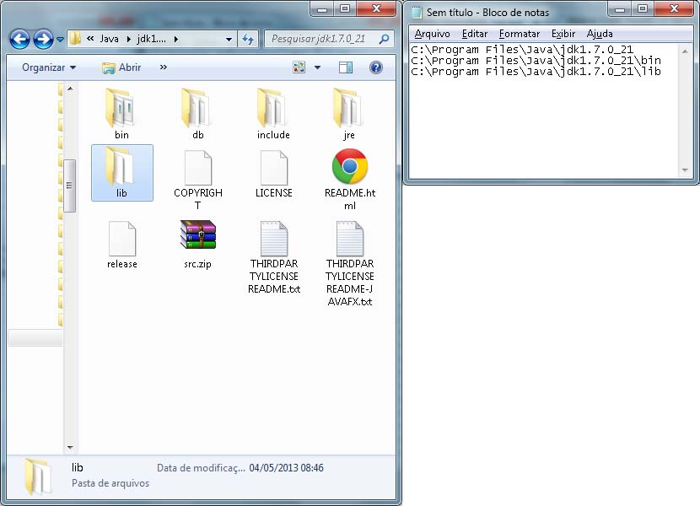Screen dimensions: 700x506
Task: Open the Formatar menu in Notepad
Action: click(x=518, y=34)
